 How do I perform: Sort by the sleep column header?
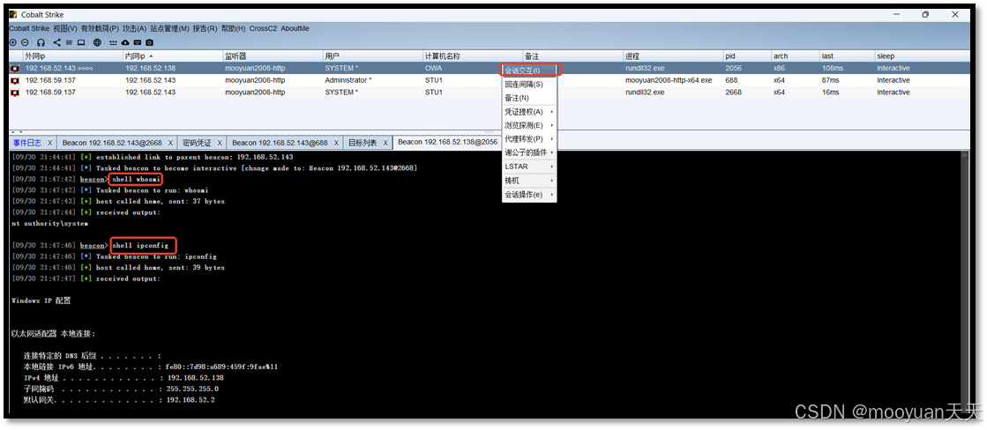(922, 56)
